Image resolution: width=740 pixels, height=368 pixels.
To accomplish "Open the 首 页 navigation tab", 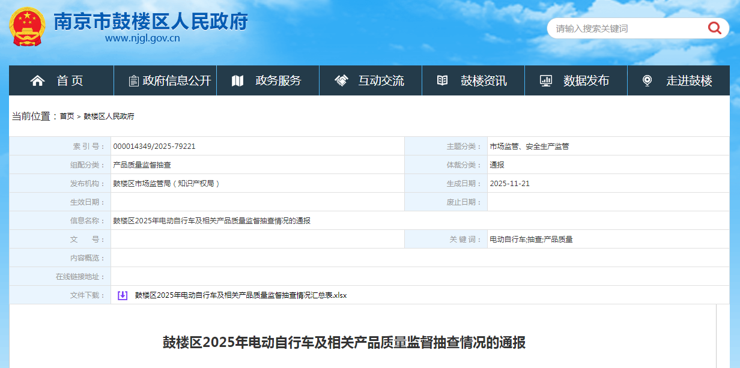I will [70, 80].
